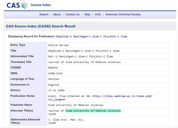The image size is (178, 128).
Task: Click highlighted Ilam University of Medical Sciences
Action: (x=93, y=111)
